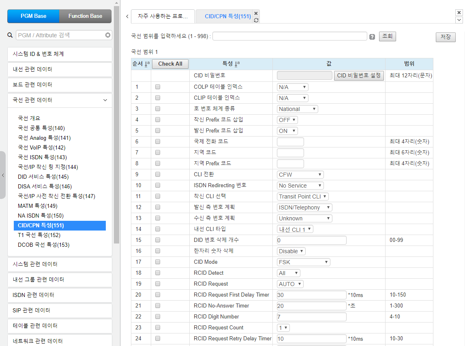
Task: Tick the RCID Digit Number checkbox
Action: [x=158, y=317]
